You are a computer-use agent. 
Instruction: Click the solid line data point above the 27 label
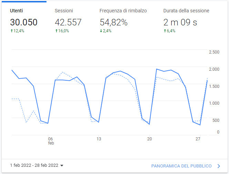(200, 125)
